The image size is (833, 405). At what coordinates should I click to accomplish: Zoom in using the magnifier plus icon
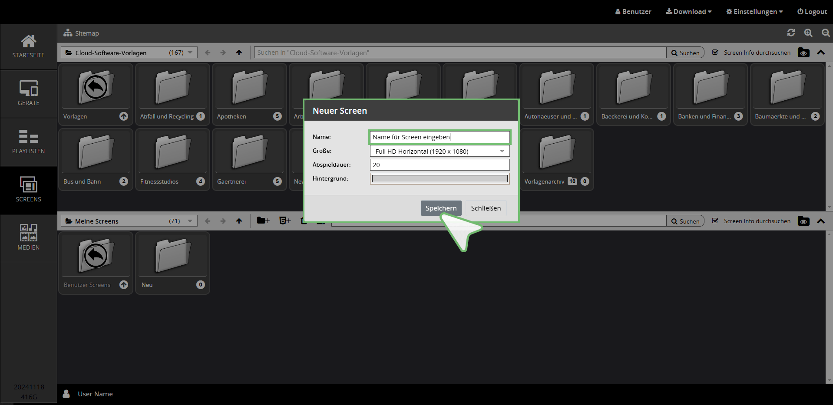point(808,33)
